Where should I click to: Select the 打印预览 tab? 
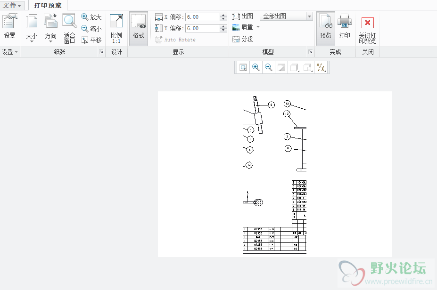click(48, 5)
